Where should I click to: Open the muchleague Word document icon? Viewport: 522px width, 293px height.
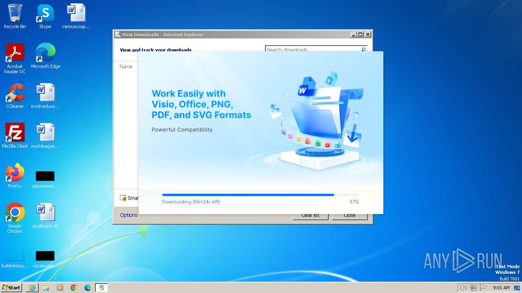(x=45, y=136)
